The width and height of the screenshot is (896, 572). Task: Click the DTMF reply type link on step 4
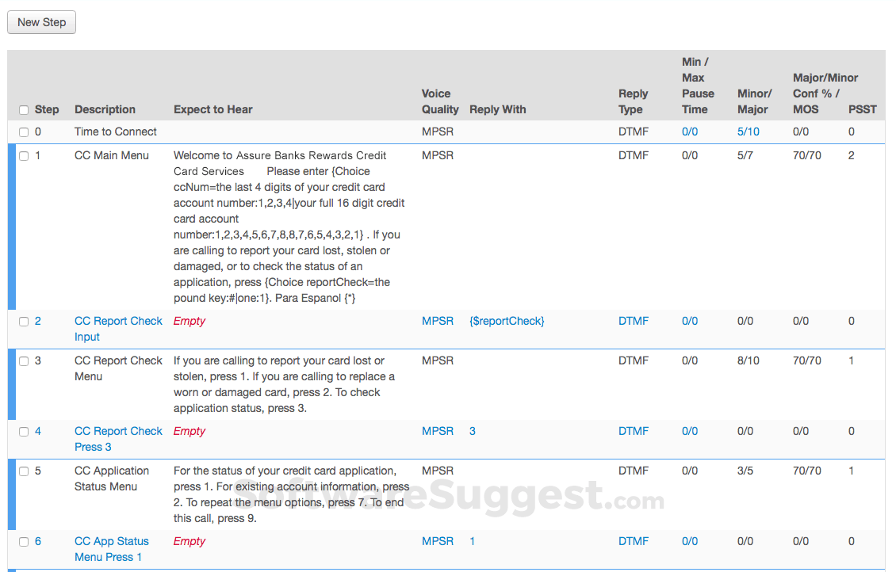633,430
